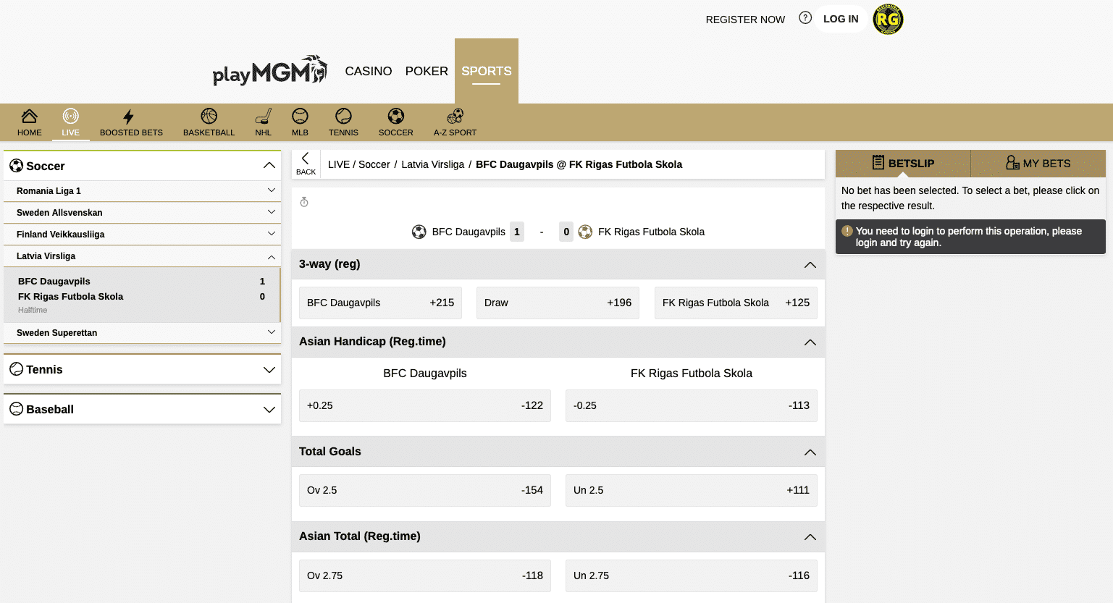Collapse Asian Total (Reg.time) market
Viewport: 1113px width, 603px height.
click(810, 537)
